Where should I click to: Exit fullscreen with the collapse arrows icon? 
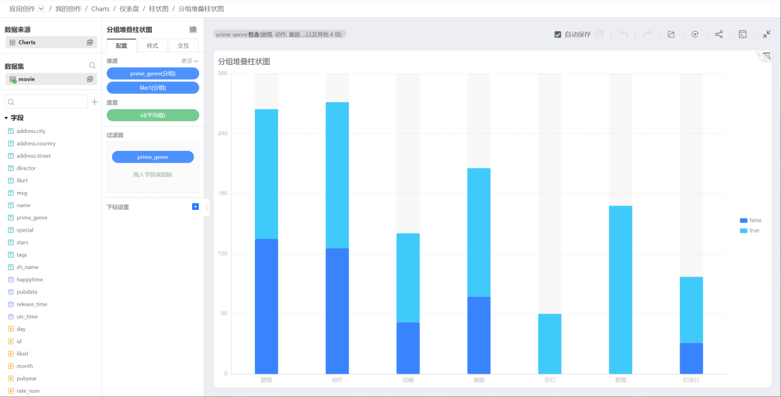pyautogui.click(x=766, y=34)
